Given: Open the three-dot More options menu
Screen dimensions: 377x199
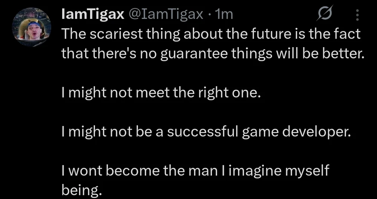Looking at the screenshot, I should pyautogui.click(x=357, y=15).
